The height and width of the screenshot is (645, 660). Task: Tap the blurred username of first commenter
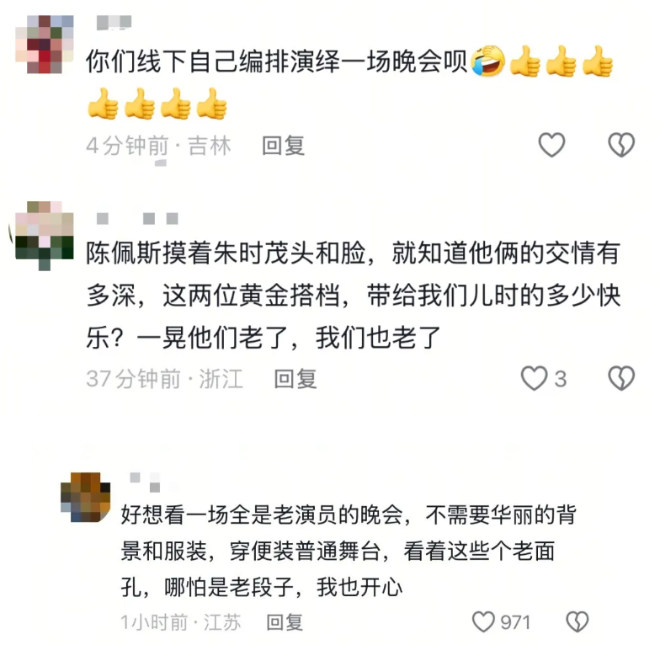pyautogui.click(x=114, y=23)
